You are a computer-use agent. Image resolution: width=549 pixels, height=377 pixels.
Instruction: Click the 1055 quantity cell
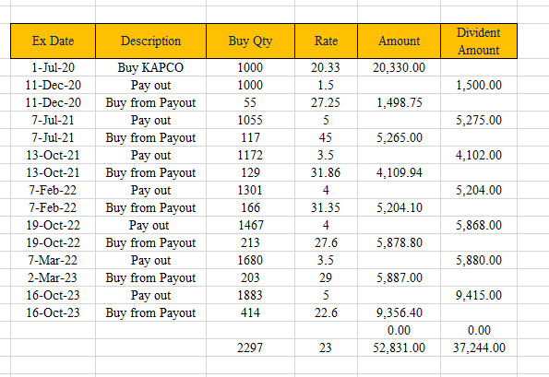250,120
